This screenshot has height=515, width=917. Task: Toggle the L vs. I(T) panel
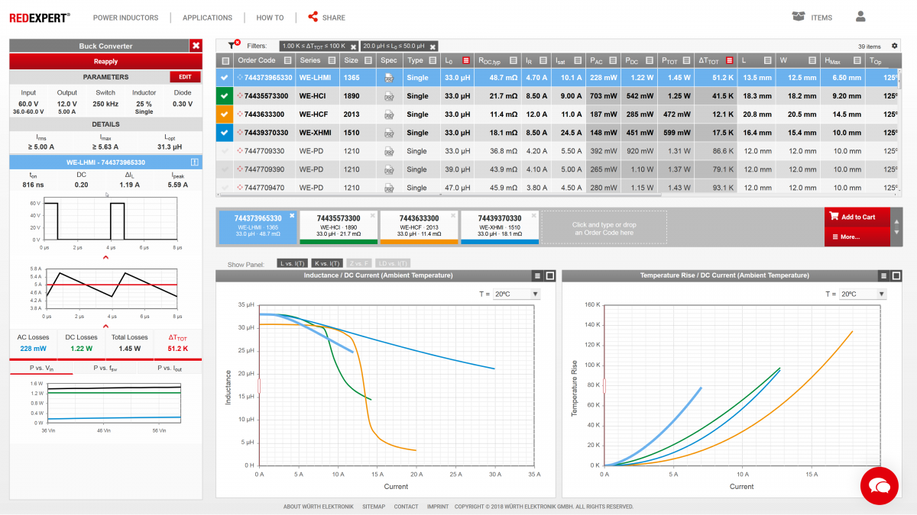(x=293, y=263)
